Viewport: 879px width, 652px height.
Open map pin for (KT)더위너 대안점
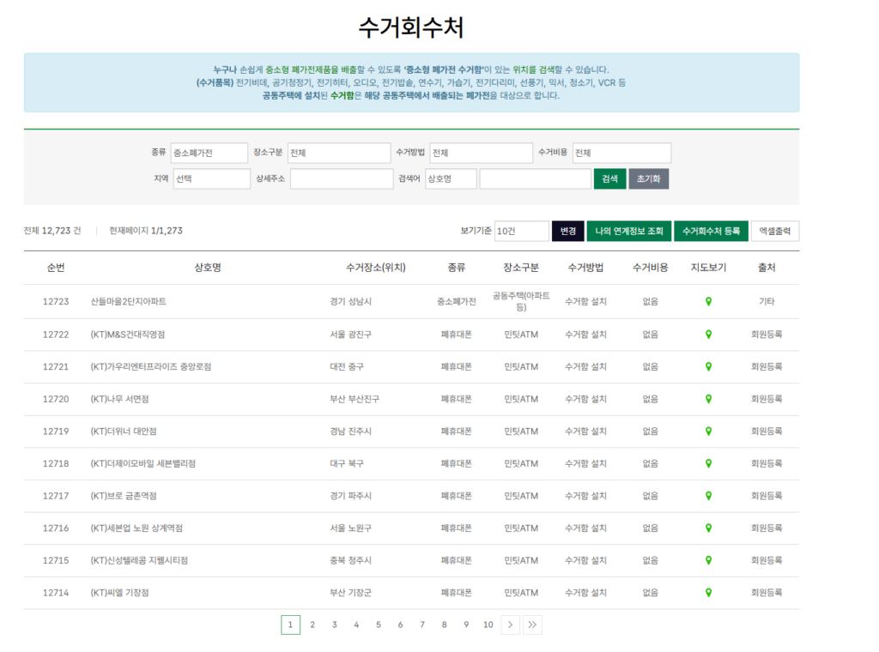point(708,432)
